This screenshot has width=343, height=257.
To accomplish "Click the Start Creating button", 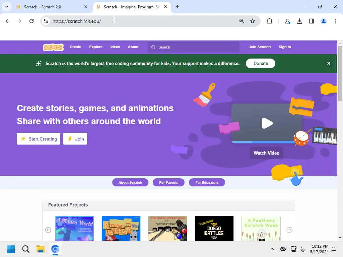I will [x=39, y=139].
